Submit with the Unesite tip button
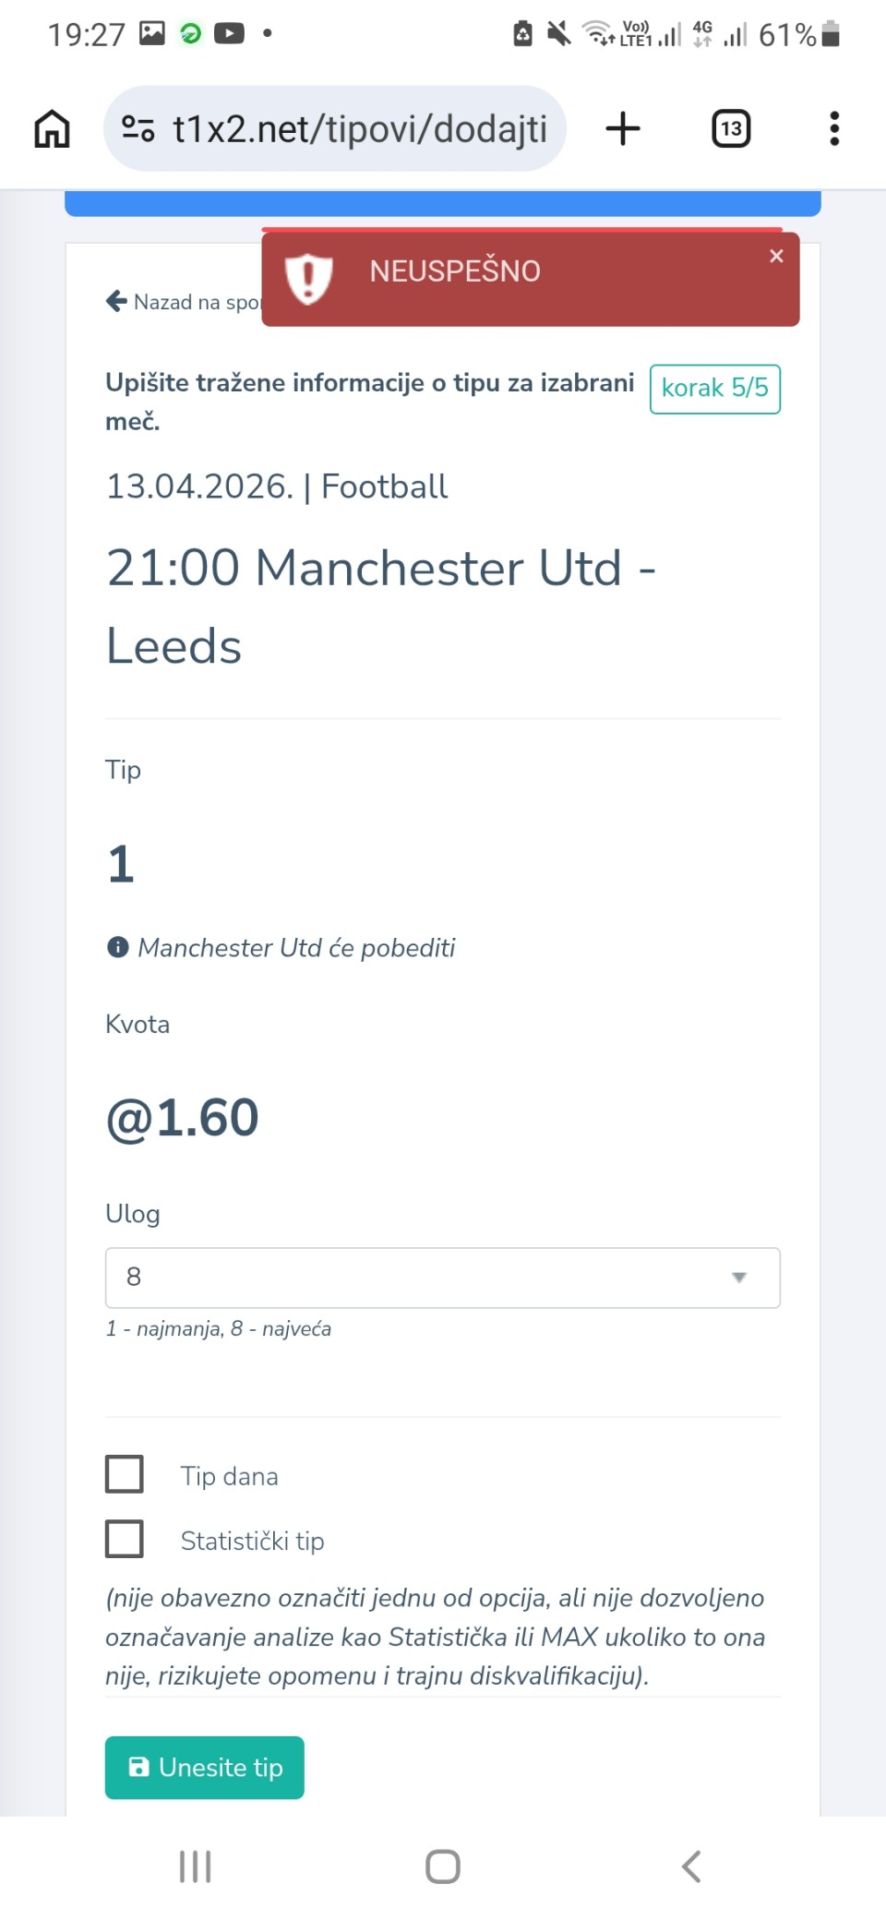The width and height of the screenshot is (886, 1920). point(205,1768)
